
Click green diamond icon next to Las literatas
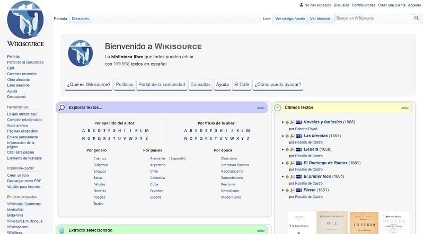click(x=287, y=136)
